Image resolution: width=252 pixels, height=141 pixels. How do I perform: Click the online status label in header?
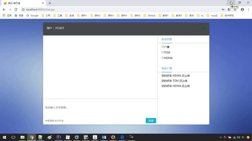pyautogui.click(x=203, y=28)
